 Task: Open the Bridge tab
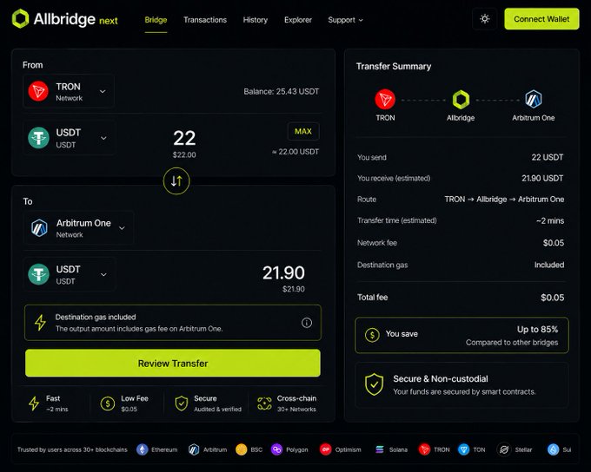click(x=156, y=20)
